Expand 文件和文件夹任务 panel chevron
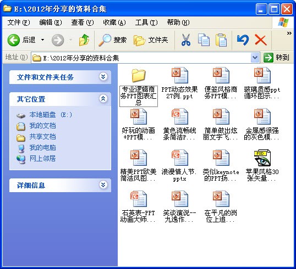Image resolution: width=296 pixels, height=269 pixels. (x=103, y=77)
